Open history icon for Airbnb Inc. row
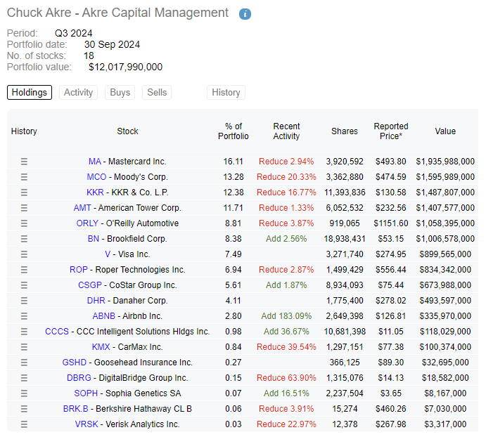This screenshot has height=437, width=486. pyautogui.click(x=24, y=316)
